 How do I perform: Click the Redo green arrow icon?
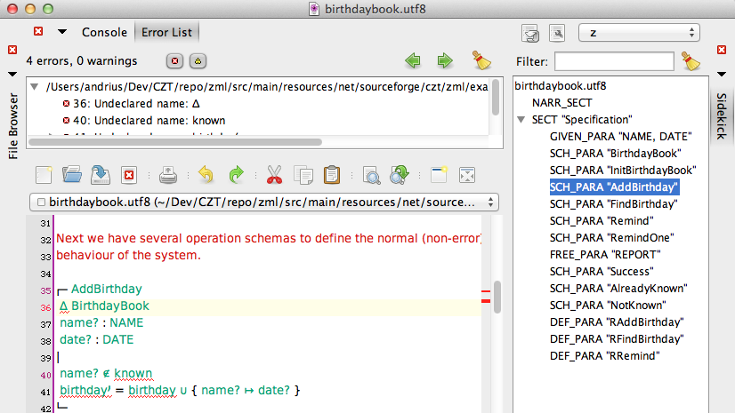(236, 175)
